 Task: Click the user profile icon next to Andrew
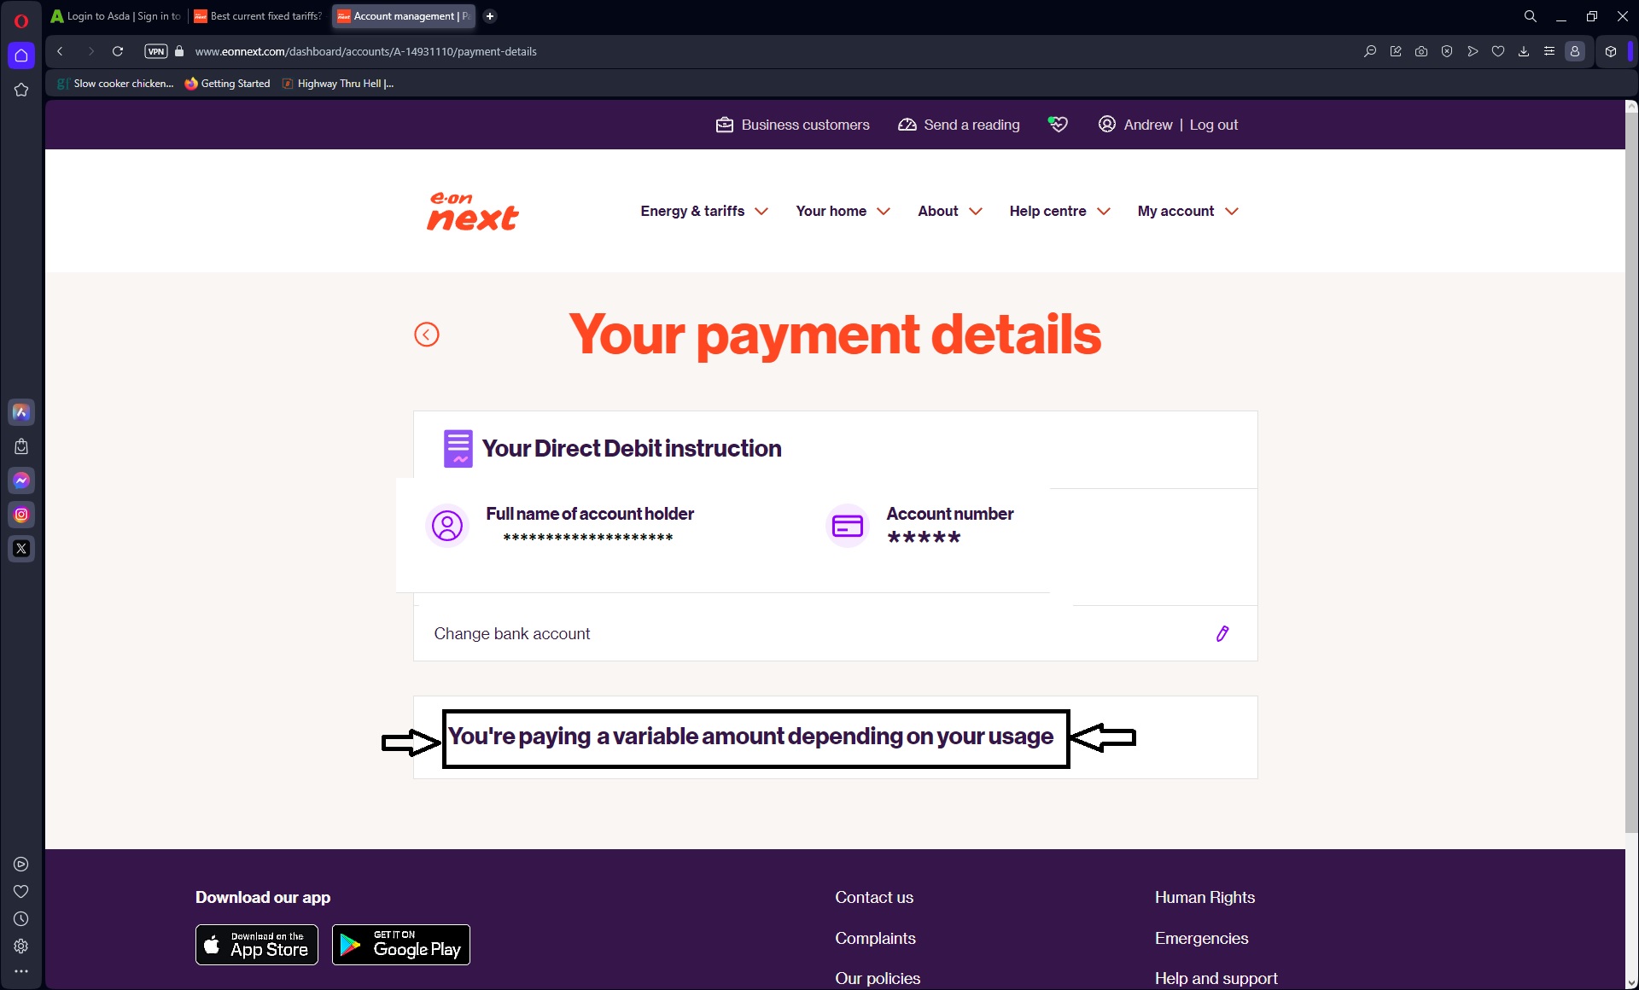click(1106, 125)
